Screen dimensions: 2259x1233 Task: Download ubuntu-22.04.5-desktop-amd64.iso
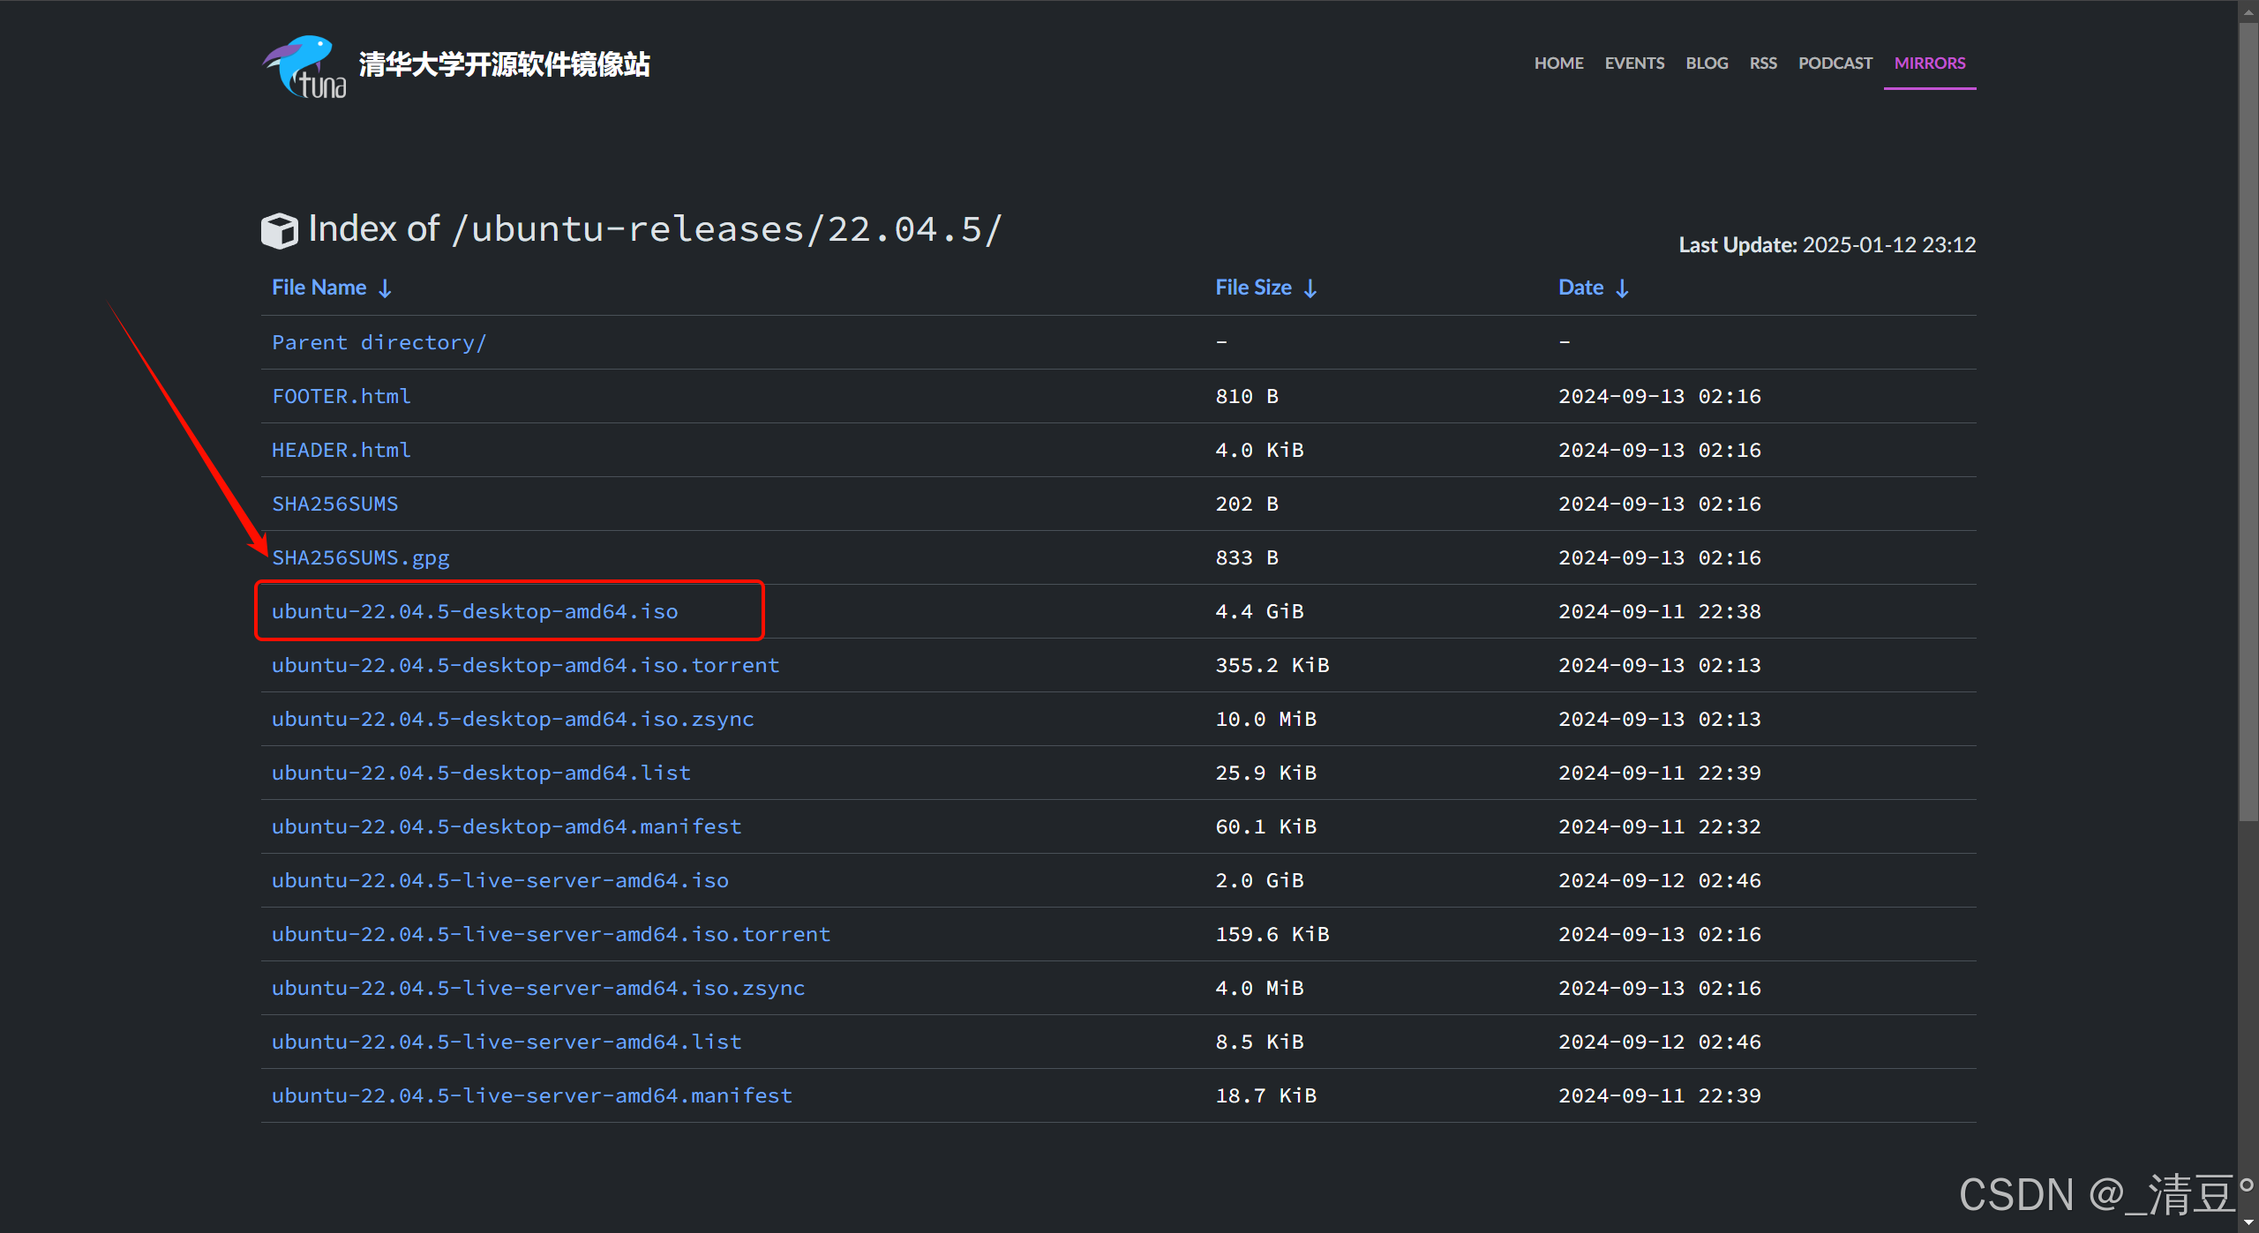pyautogui.click(x=475, y=611)
